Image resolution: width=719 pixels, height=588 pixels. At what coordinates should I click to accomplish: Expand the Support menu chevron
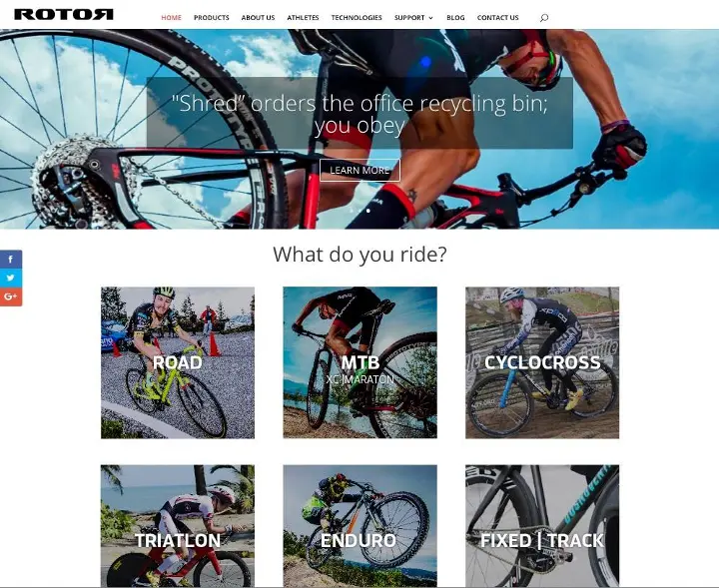(x=430, y=18)
